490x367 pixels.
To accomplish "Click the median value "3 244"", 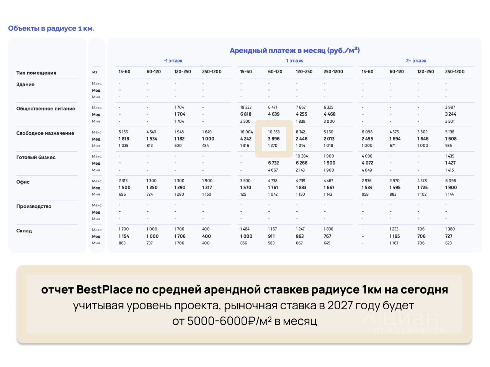I will 451,114.
